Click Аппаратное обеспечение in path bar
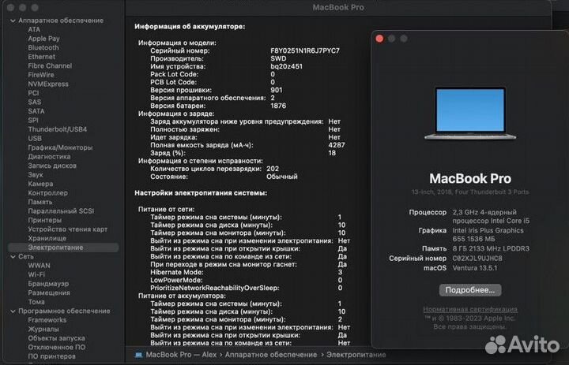The image size is (569, 365). click(x=271, y=355)
